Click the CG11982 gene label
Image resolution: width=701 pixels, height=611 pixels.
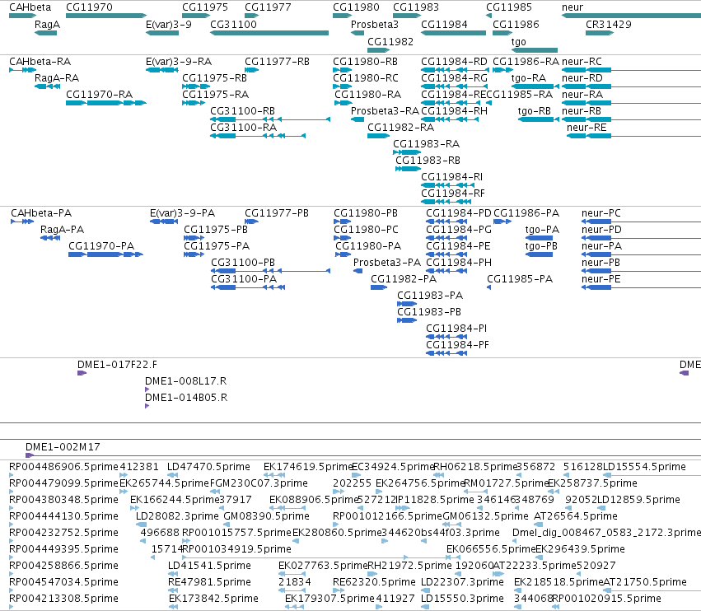pyautogui.click(x=390, y=41)
